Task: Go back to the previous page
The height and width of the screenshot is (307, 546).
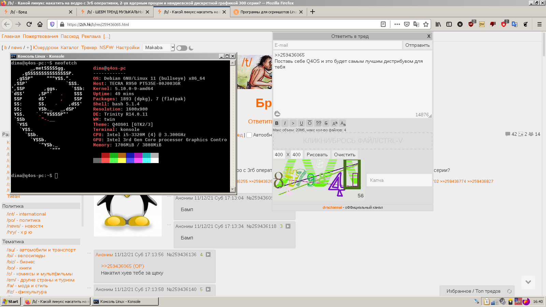Action: 7,24
